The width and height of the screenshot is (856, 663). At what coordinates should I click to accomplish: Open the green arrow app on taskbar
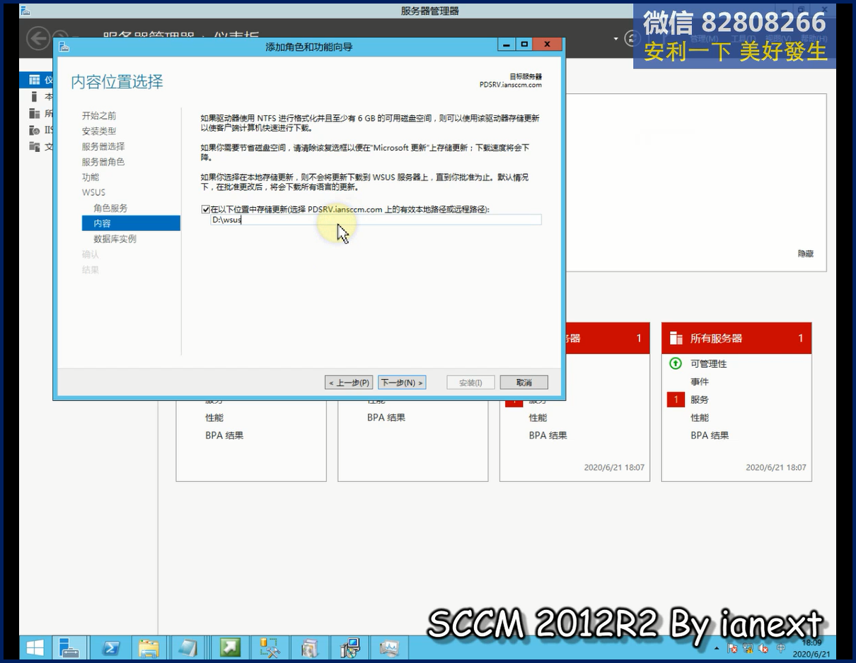click(230, 647)
